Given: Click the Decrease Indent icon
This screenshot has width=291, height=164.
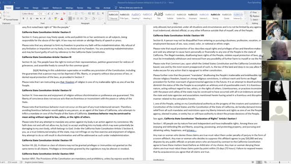Looking at the screenshot, I should (90, 14).
